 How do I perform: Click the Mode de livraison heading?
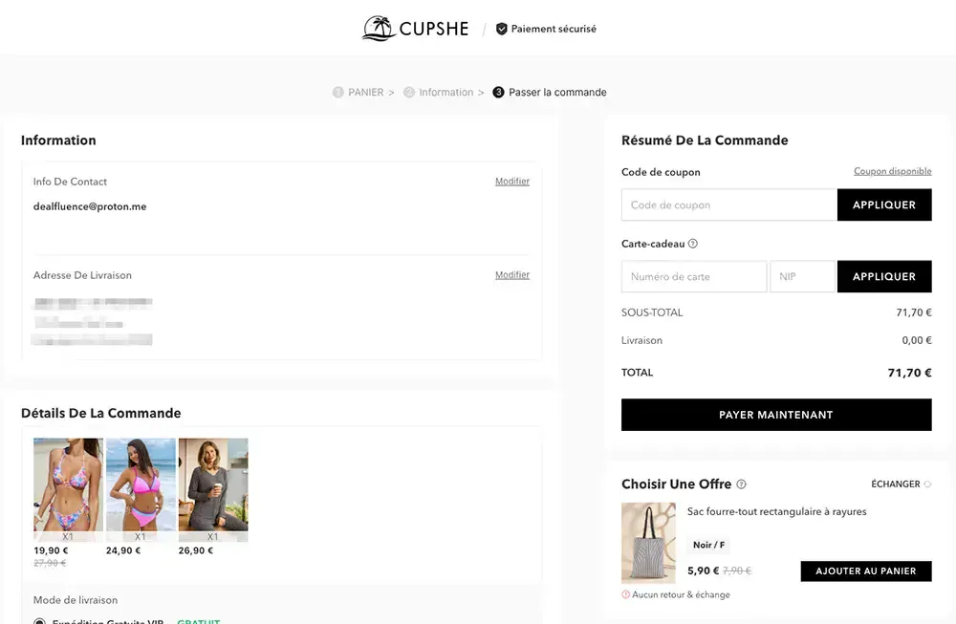(76, 600)
